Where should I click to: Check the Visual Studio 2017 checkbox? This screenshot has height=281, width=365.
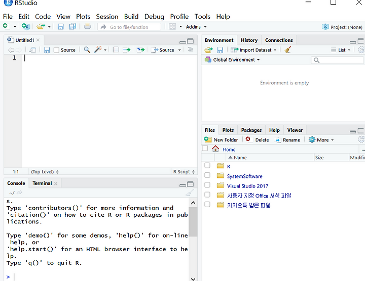pyautogui.click(x=207, y=185)
